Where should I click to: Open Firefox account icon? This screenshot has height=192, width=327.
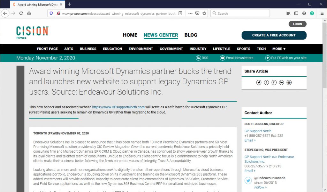pos(304,13)
